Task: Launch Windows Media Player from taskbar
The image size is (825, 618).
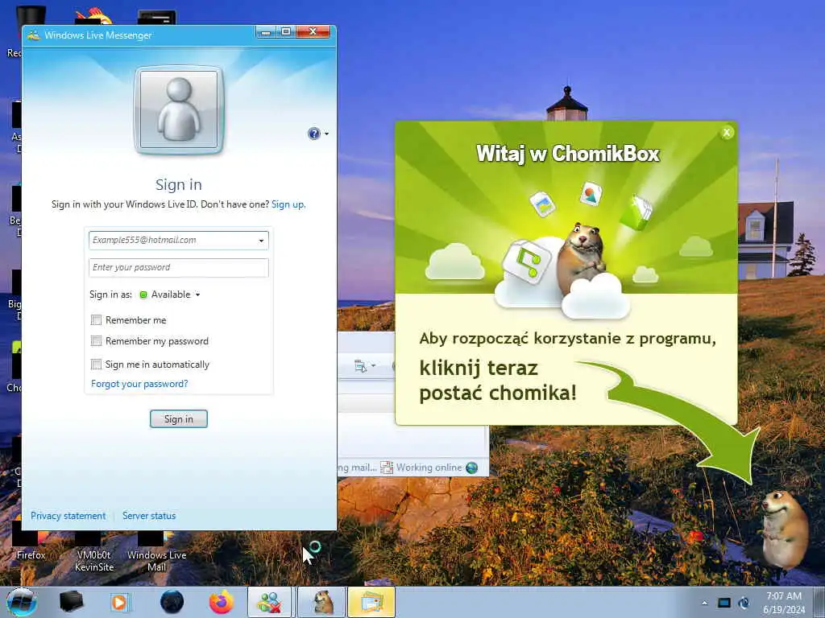Action: (x=120, y=602)
